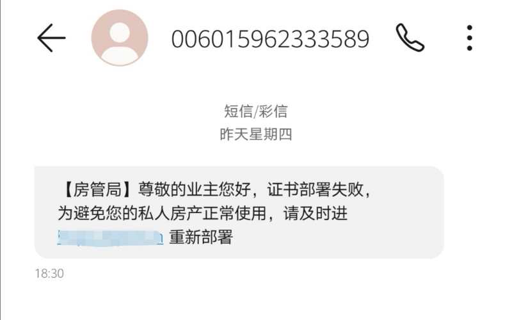The width and height of the screenshot is (512, 320).
Task: Tap the sender number 006015962333589
Action: point(270,39)
